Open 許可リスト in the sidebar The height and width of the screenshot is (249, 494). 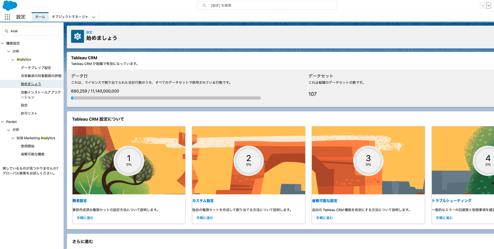[x=29, y=113]
